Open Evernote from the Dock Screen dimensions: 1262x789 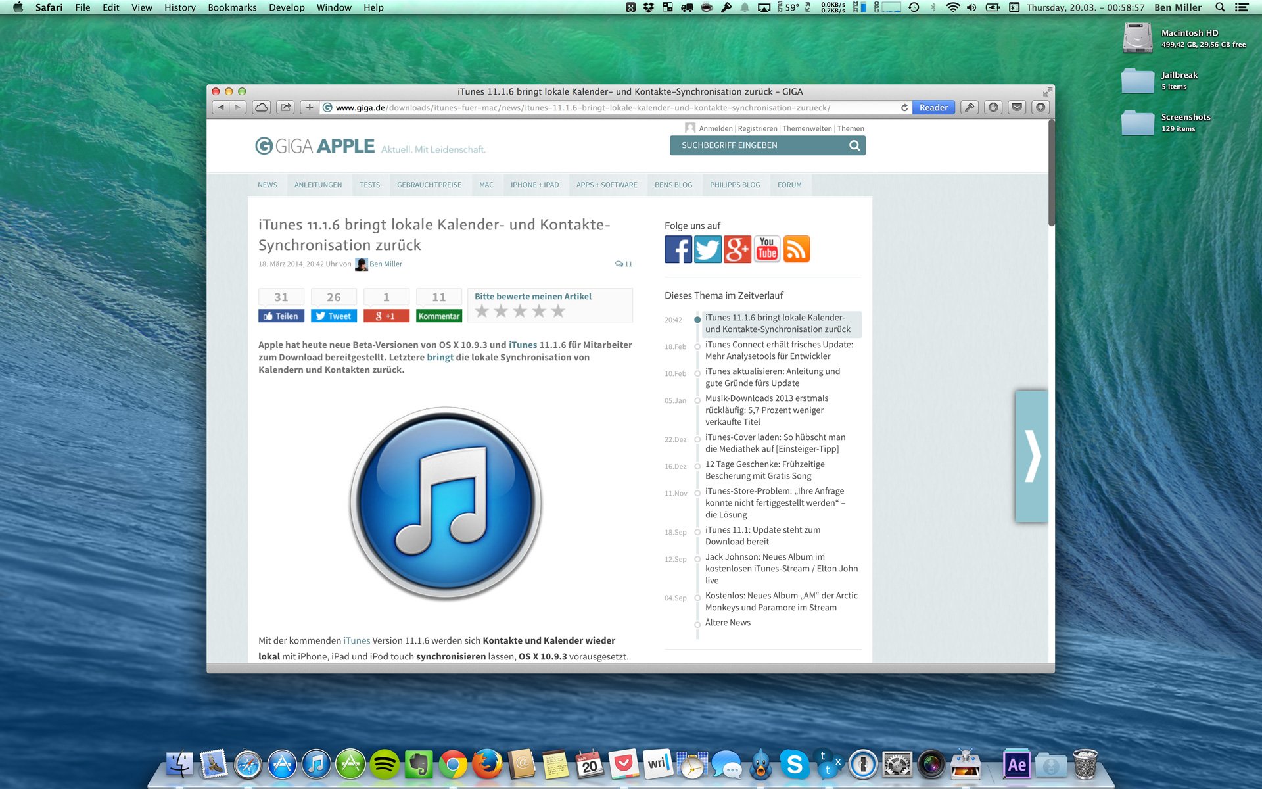(x=419, y=764)
